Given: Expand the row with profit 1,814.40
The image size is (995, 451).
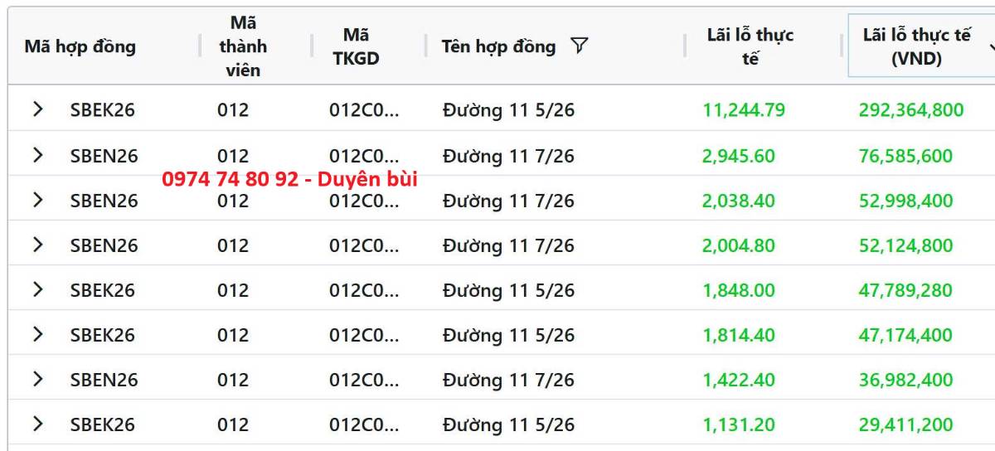Looking at the screenshot, I should coord(37,334).
